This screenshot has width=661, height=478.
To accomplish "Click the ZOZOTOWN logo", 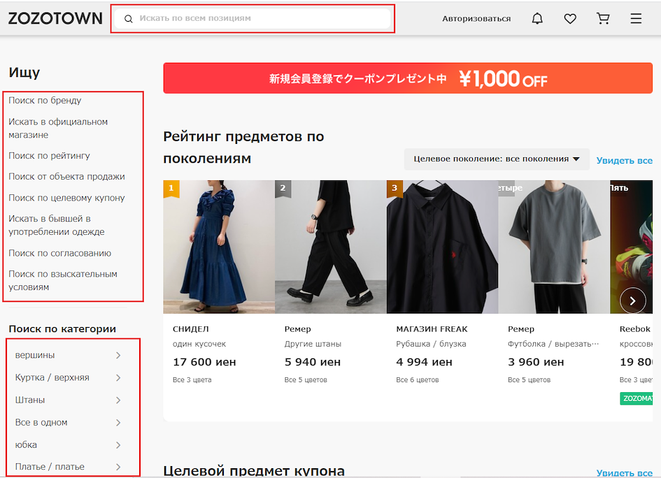I will [55, 18].
